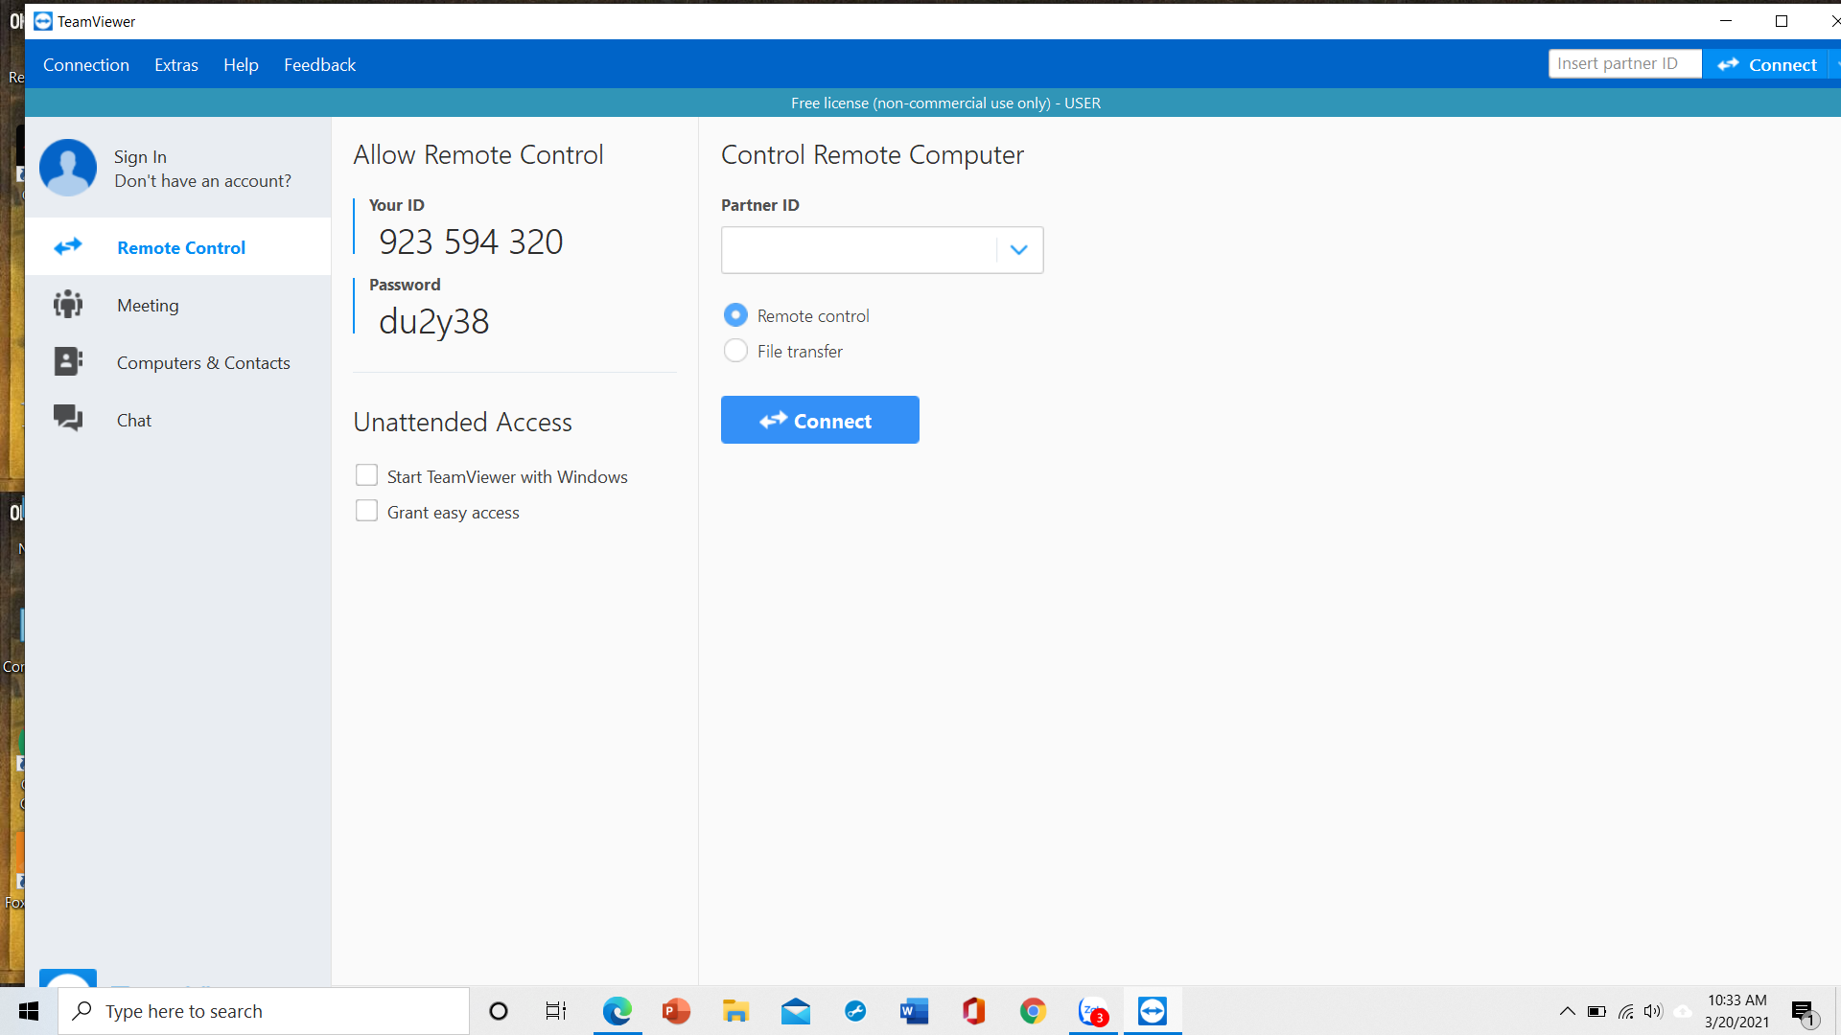Viewport: 1841px width, 1035px height.
Task: Click the password du2y38
Action: click(x=433, y=321)
